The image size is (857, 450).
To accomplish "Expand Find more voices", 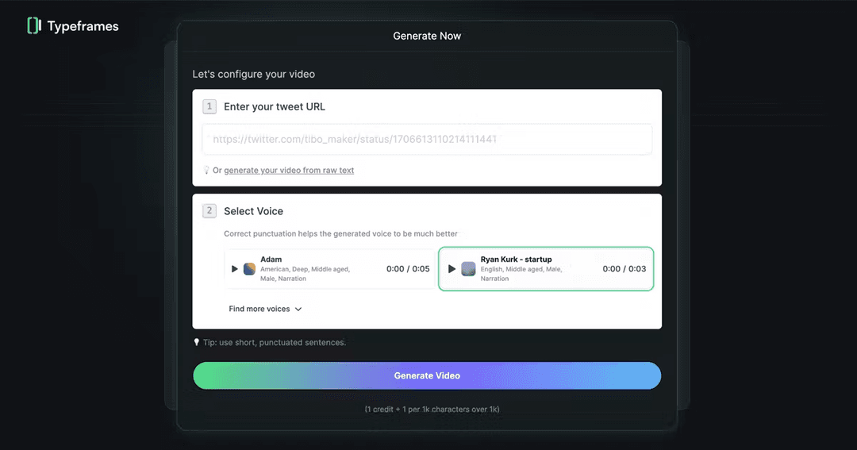I will (265, 309).
